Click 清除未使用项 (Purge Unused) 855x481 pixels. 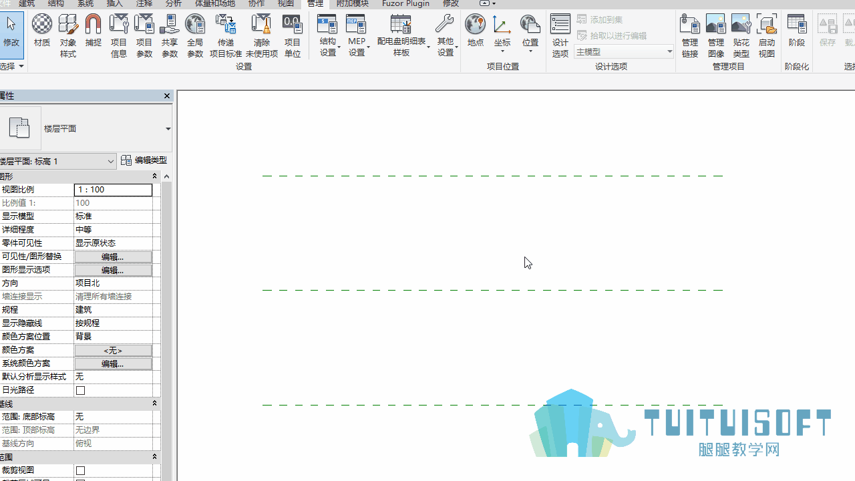tap(262, 35)
